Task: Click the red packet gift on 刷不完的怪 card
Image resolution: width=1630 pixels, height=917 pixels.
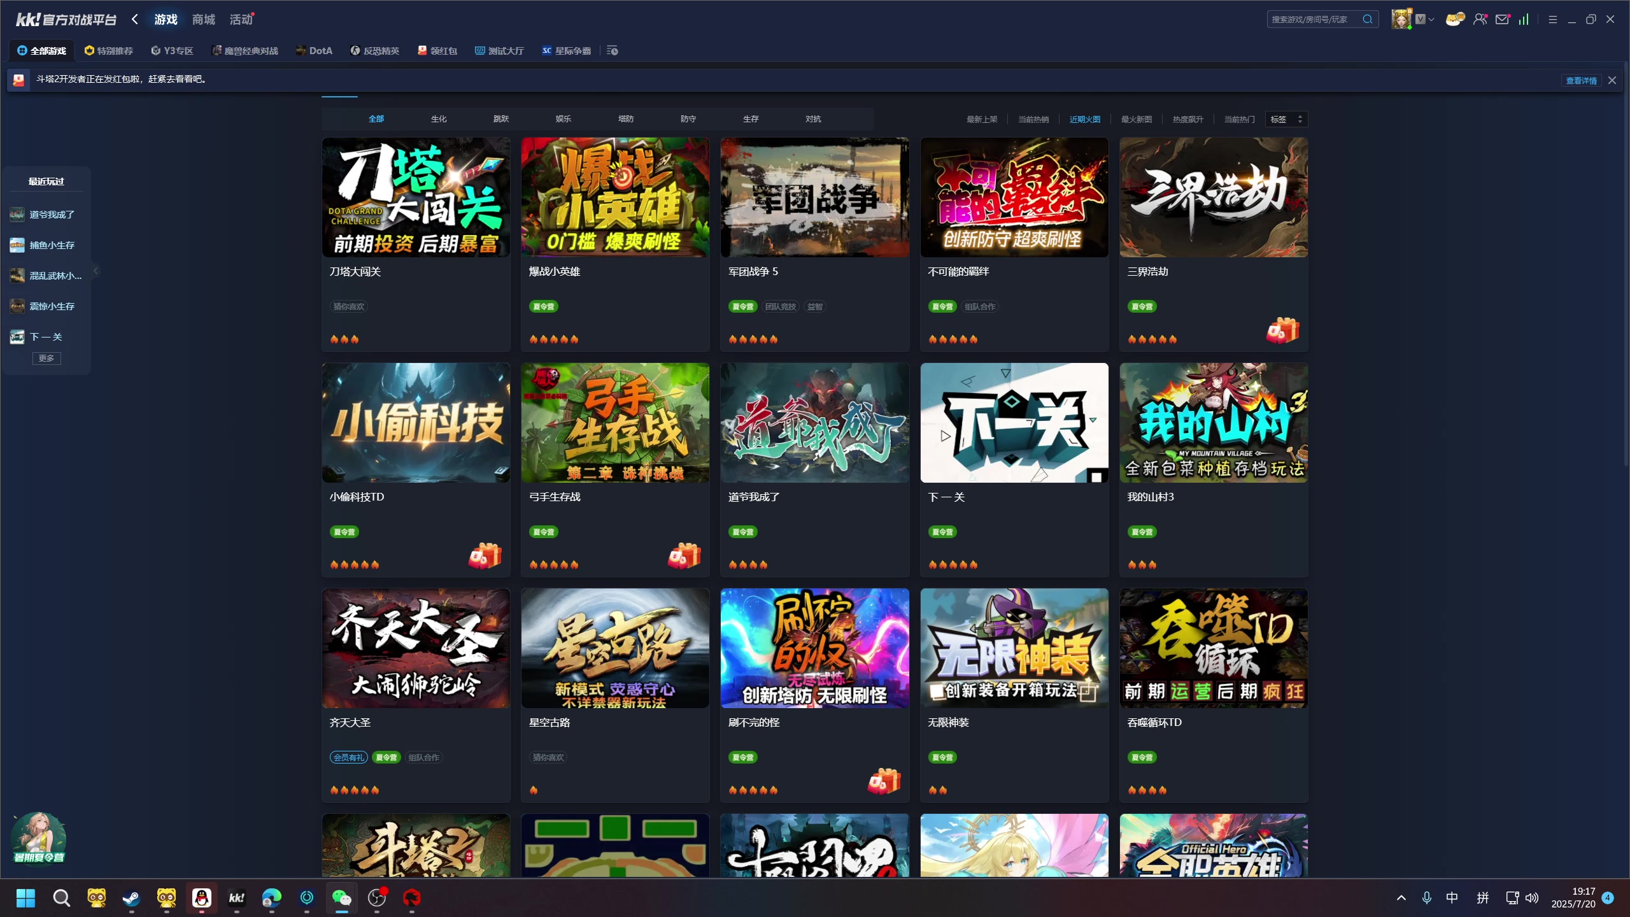Action: 884,781
